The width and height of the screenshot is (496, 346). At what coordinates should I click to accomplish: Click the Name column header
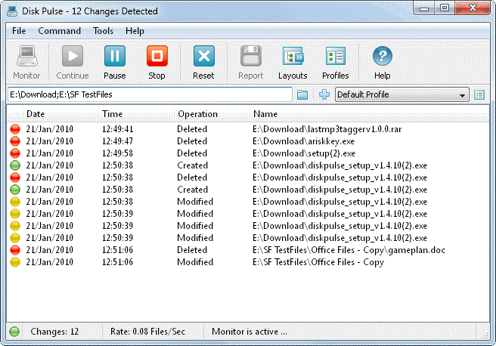[x=265, y=114]
